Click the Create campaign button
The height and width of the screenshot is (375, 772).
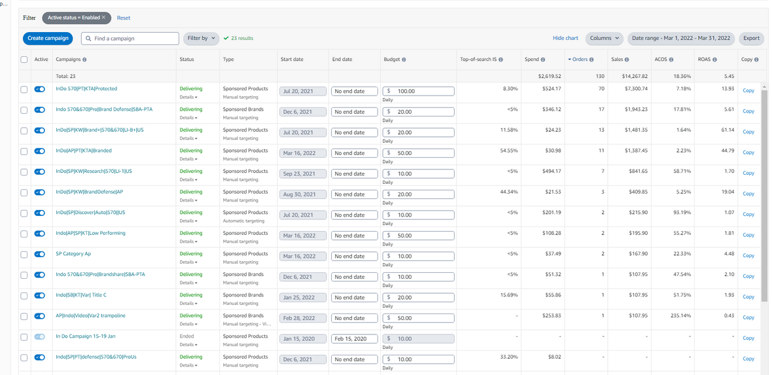(48, 39)
